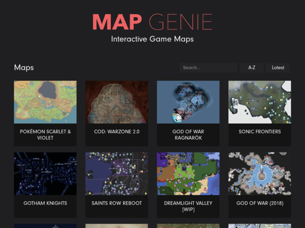Open the Sonic Frontiers map thumbnail

(x=260, y=102)
